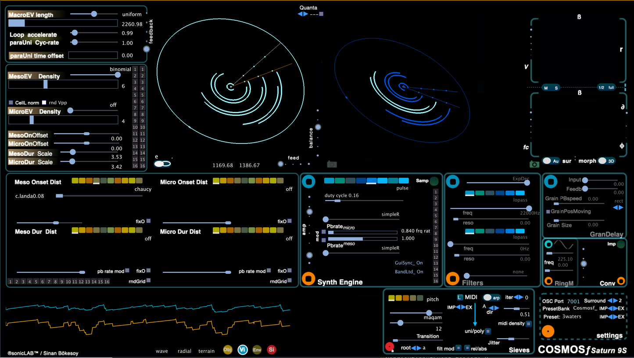Click the OSC Port value 7001

573,301
